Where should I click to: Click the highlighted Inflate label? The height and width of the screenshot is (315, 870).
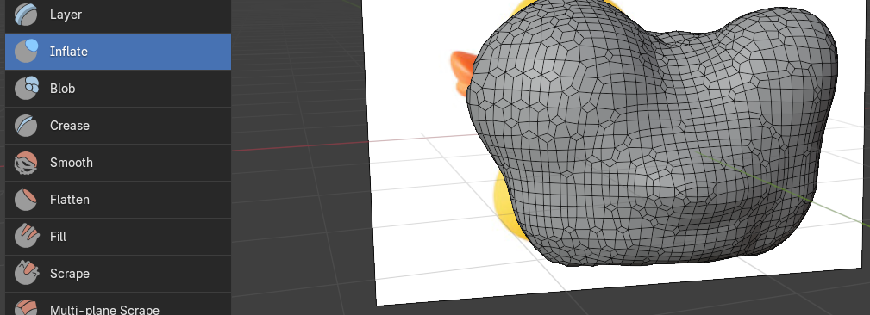point(69,52)
